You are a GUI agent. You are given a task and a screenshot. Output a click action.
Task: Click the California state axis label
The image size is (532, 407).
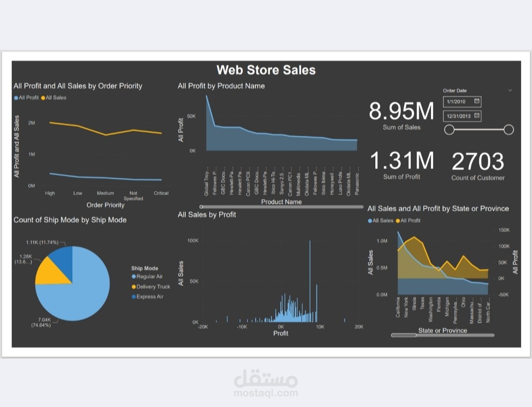pos(398,307)
